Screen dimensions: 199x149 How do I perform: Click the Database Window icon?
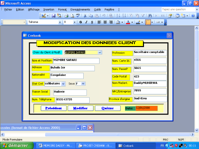tap(177, 16)
